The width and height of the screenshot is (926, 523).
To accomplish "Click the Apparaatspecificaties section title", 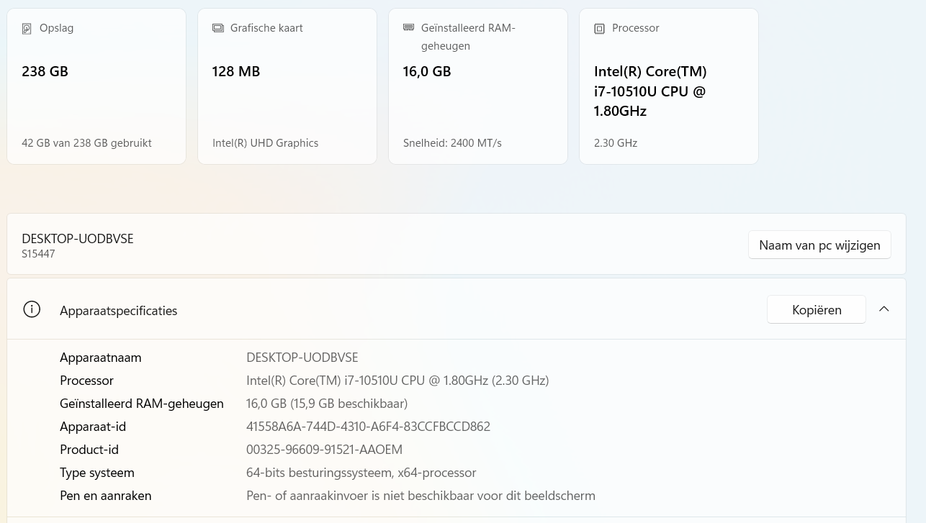I will point(118,311).
